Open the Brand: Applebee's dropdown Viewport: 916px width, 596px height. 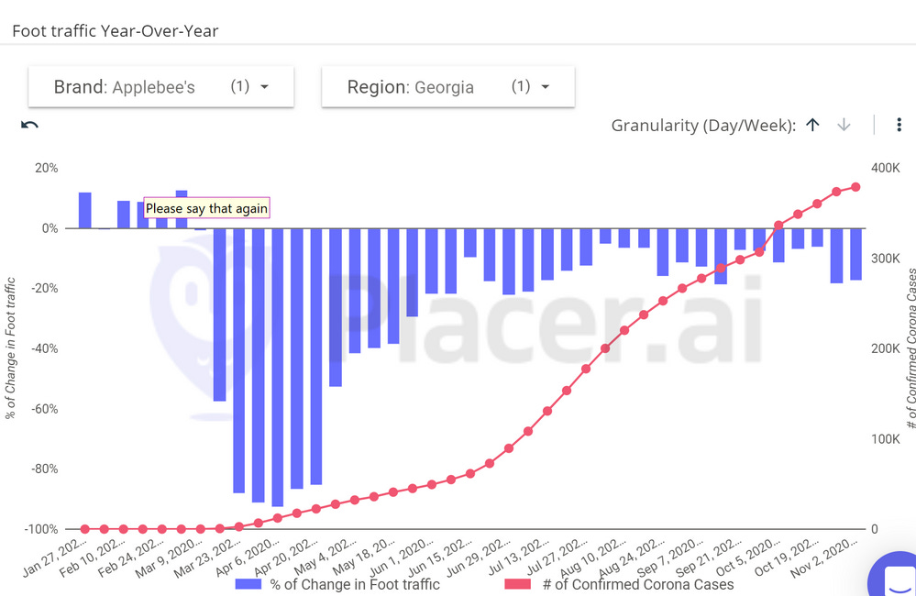tap(160, 86)
